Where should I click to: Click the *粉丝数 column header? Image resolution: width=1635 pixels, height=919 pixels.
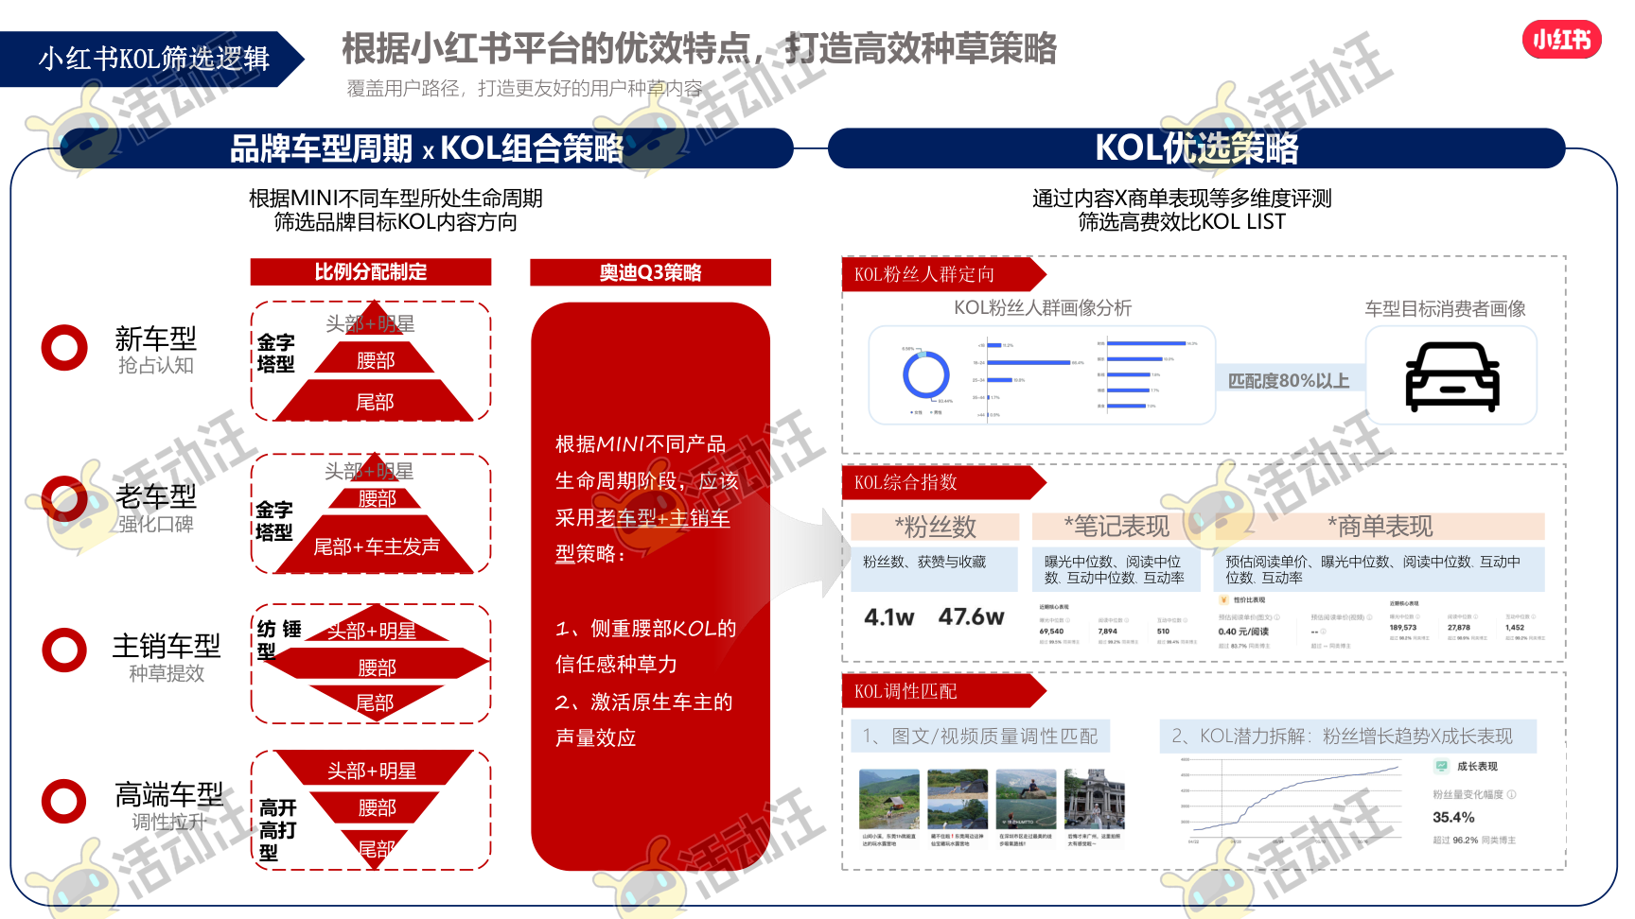tap(935, 527)
